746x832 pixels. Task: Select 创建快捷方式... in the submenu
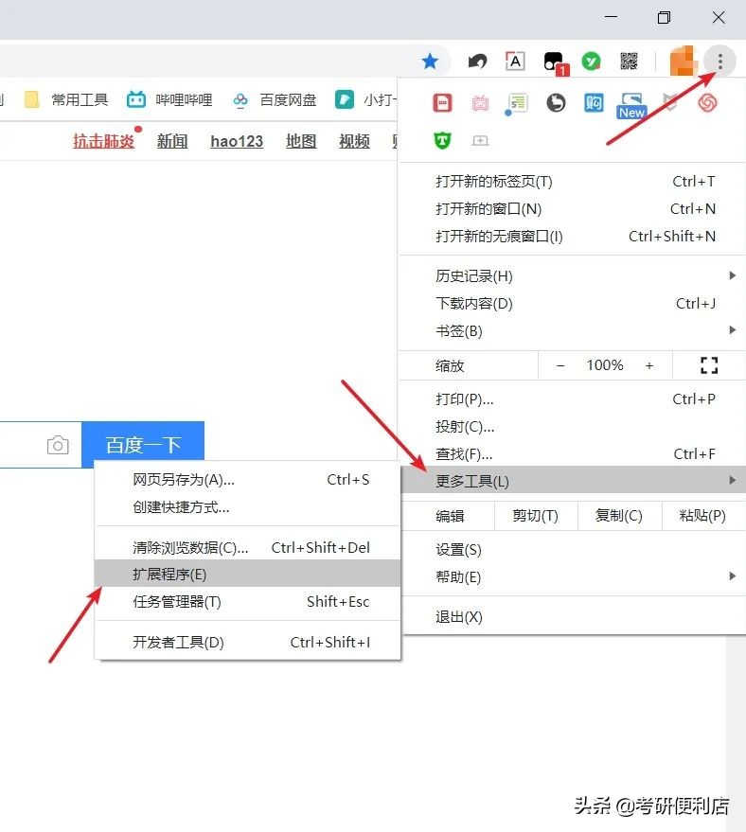(x=247, y=507)
